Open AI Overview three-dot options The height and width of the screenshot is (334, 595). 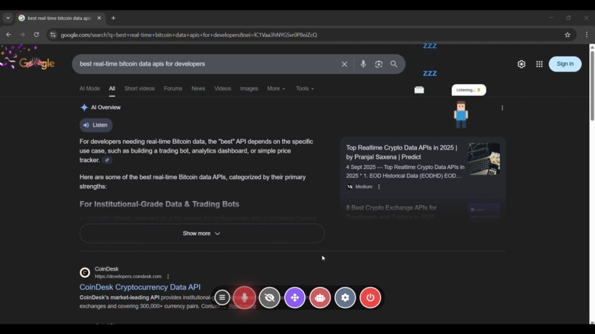coord(502,108)
